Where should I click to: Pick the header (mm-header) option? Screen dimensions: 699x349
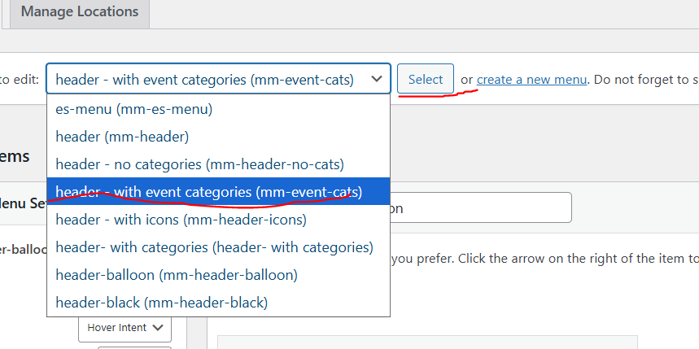(x=122, y=137)
